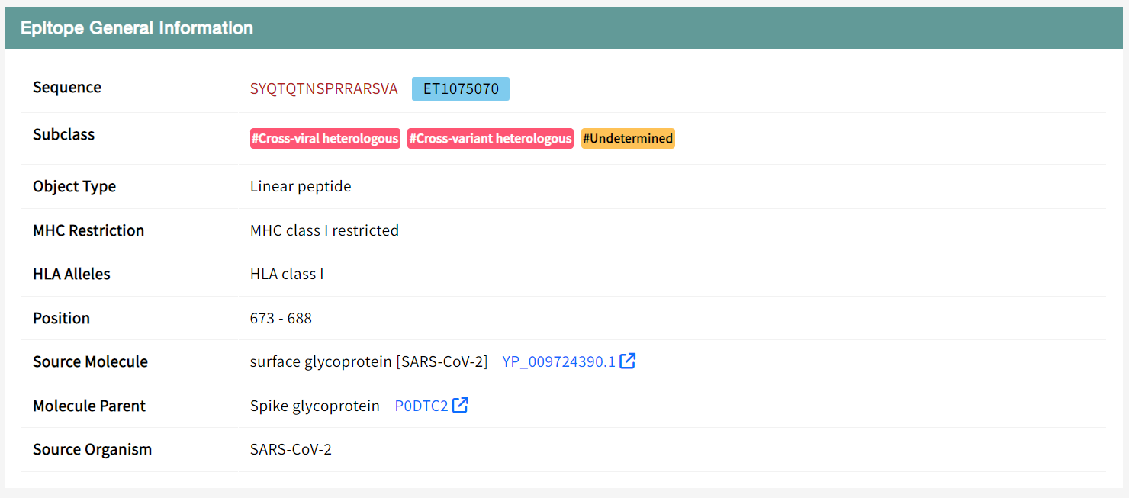Select the #Cross-variant heterologous tag
1129x498 pixels.
click(x=491, y=139)
